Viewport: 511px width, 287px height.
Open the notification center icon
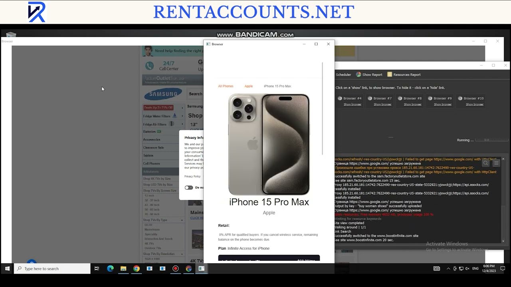pyautogui.click(x=503, y=269)
